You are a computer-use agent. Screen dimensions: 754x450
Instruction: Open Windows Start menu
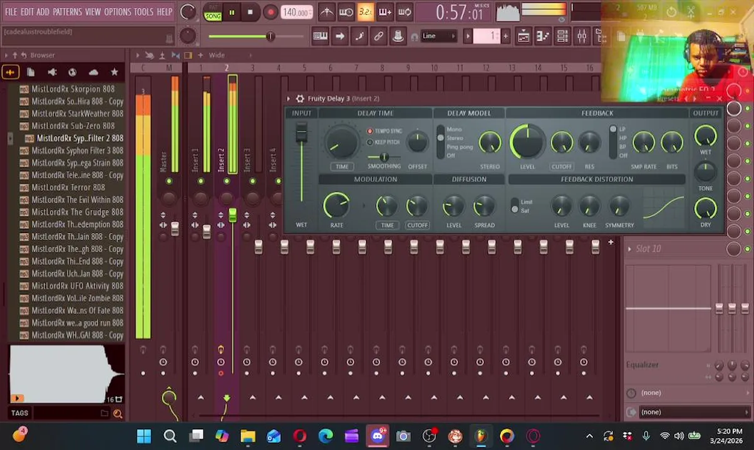click(144, 436)
